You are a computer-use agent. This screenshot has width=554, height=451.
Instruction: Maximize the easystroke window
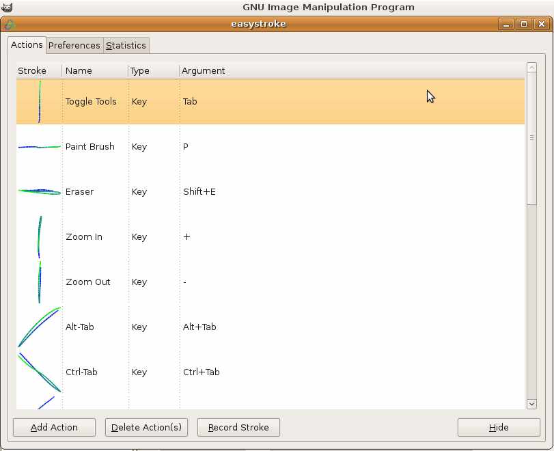click(x=524, y=24)
